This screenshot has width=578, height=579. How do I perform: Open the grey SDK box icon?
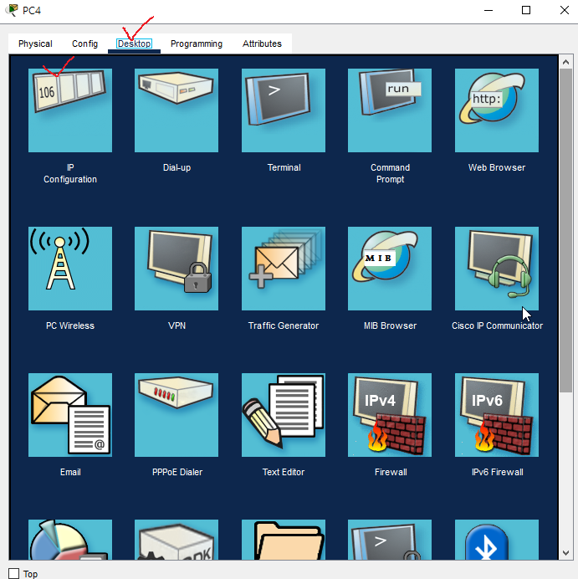click(x=176, y=540)
